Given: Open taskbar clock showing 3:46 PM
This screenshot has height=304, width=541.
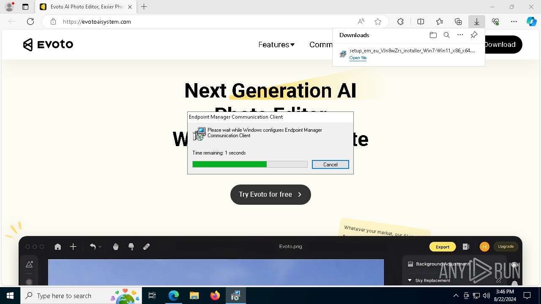Looking at the screenshot, I should click(505, 296).
